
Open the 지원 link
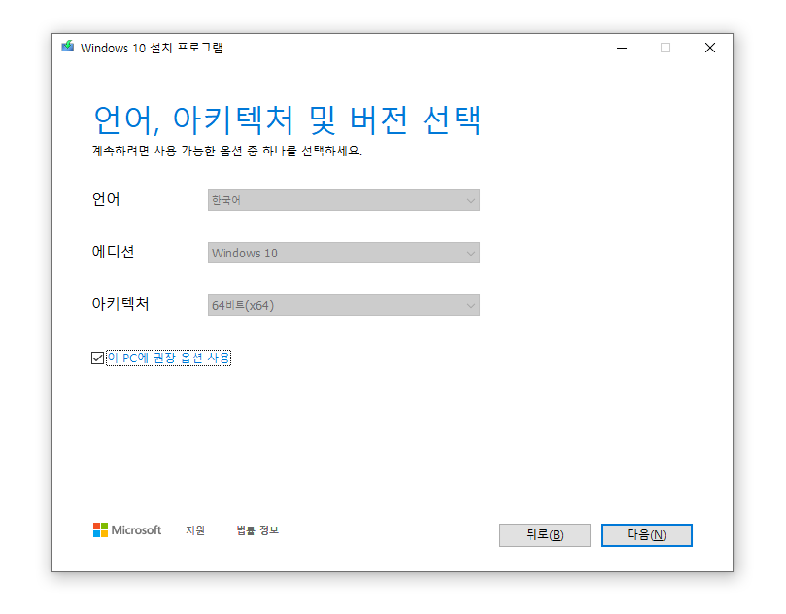pos(195,530)
